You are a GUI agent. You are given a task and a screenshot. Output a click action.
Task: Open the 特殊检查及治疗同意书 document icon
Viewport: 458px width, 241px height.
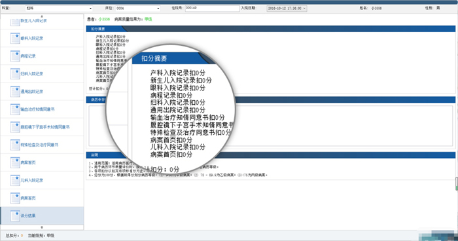15,145
